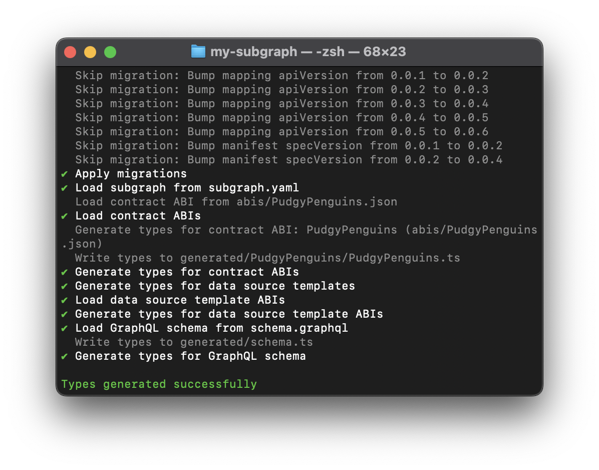The width and height of the screenshot is (599, 470).
Task: Click the specVersion 0.0.2 to 0.0.4 line
Action: (288, 160)
